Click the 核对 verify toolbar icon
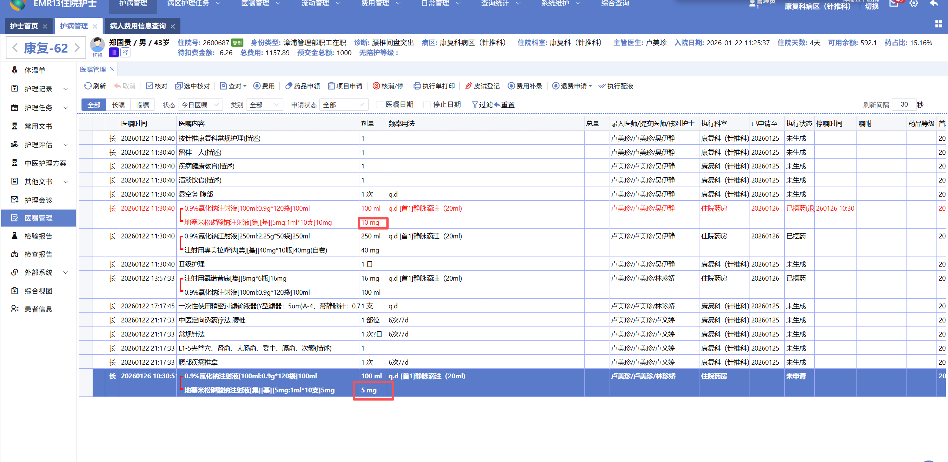The image size is (948, 462). [x=149, y=86]
